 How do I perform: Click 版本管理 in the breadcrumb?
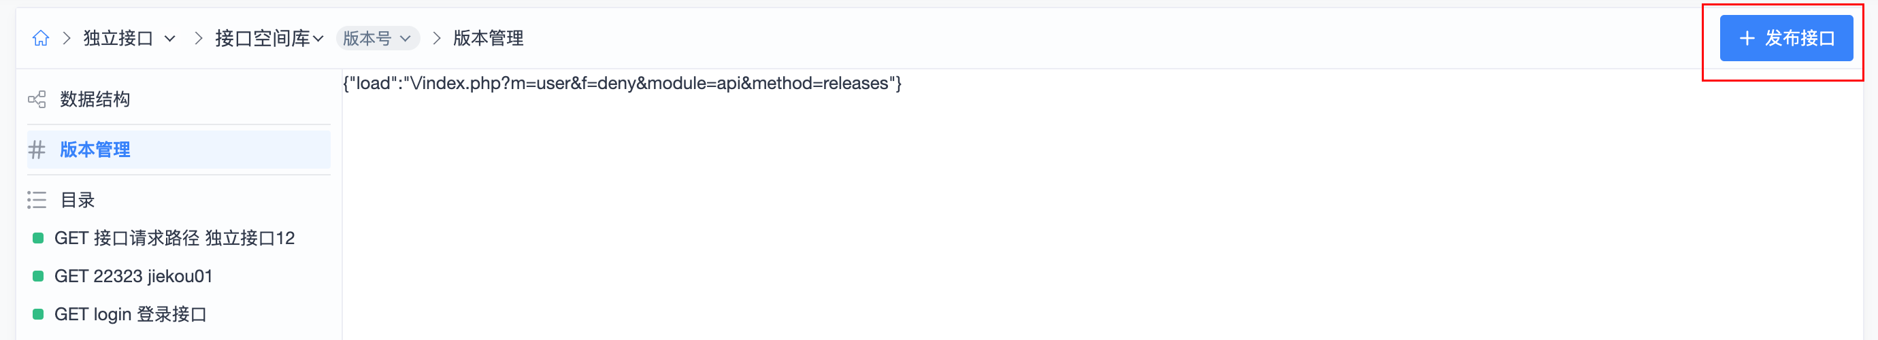click(x=489, y=38)
